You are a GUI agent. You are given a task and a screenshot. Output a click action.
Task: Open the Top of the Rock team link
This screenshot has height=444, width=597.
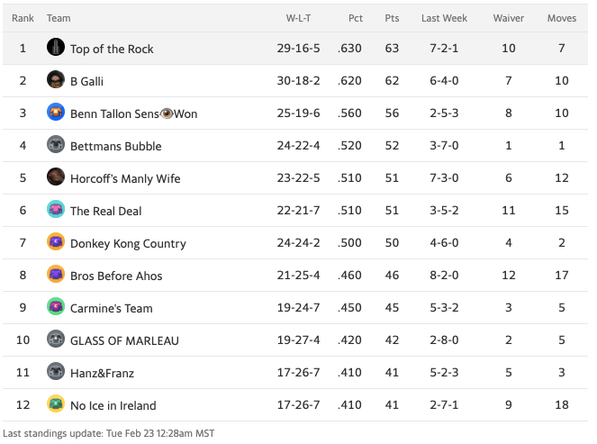[112, 49]
